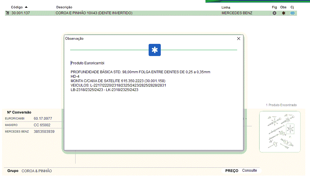
Task: Click the Linha column header
Action: (226, 7)
